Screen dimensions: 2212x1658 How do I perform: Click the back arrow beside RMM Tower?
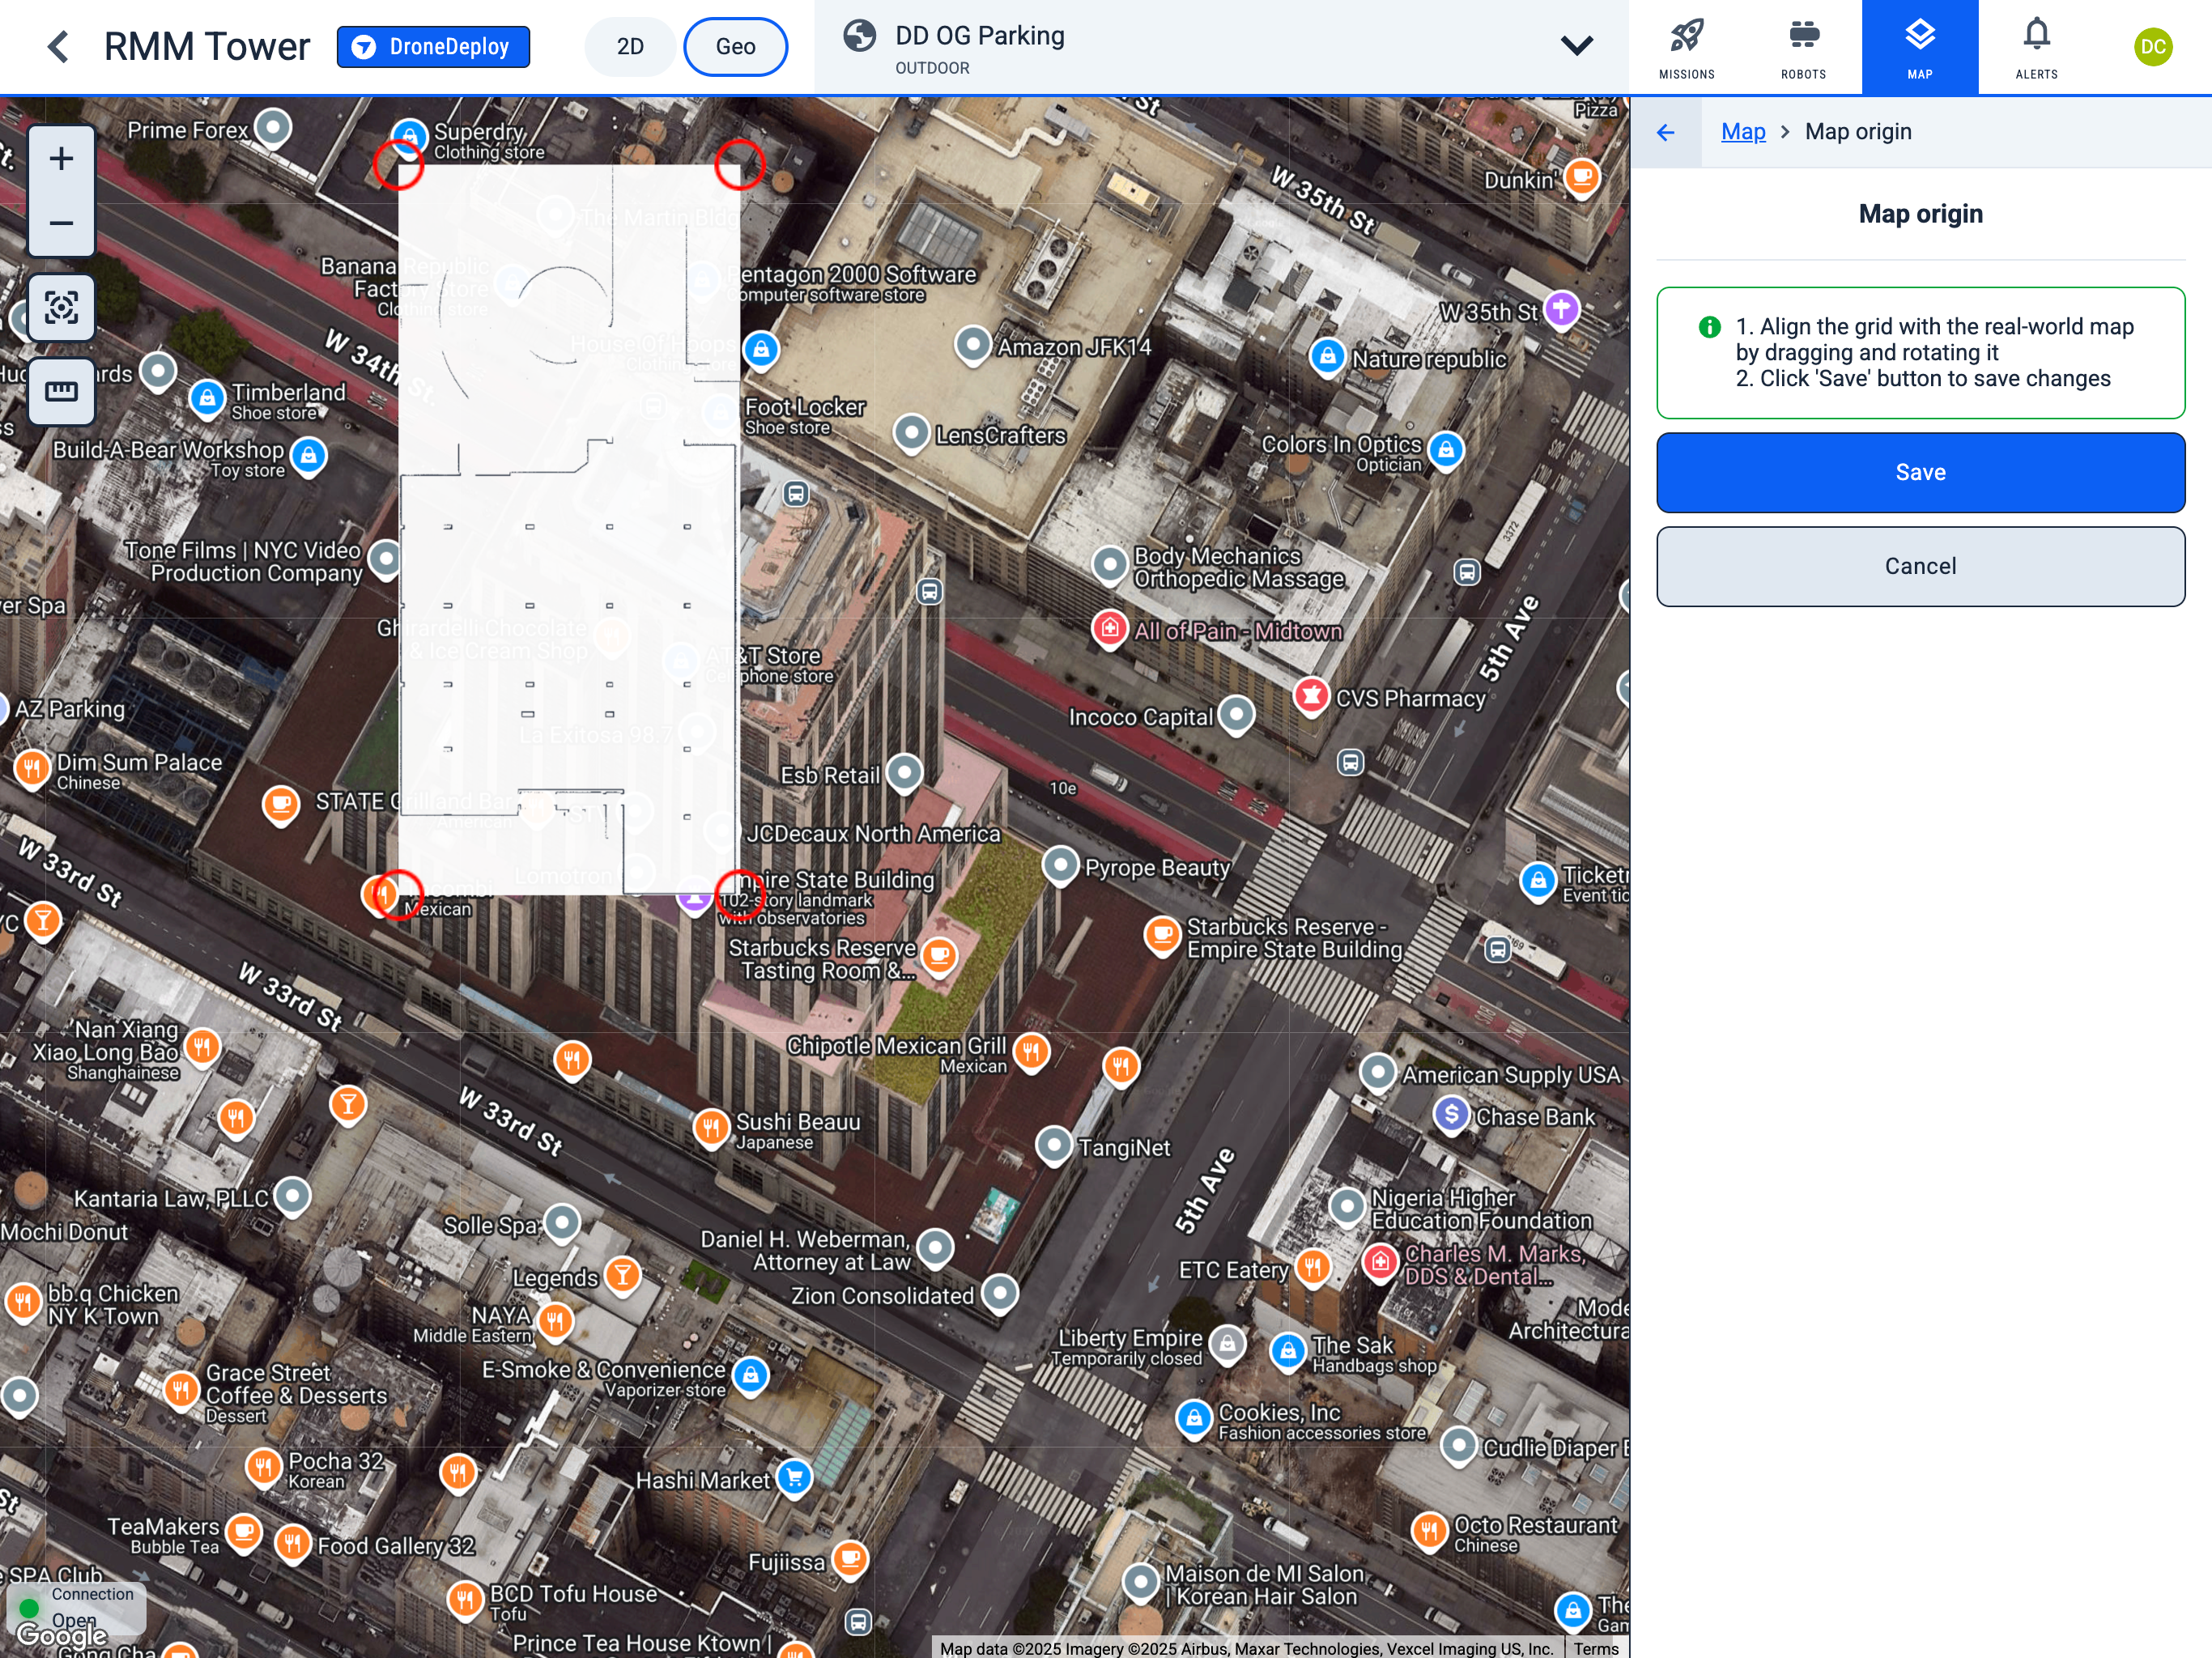[59, 45]
